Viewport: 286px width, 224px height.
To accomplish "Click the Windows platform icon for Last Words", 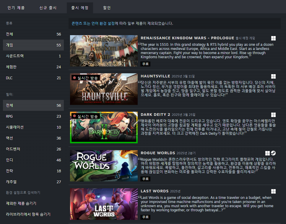I will click(273, 191).
